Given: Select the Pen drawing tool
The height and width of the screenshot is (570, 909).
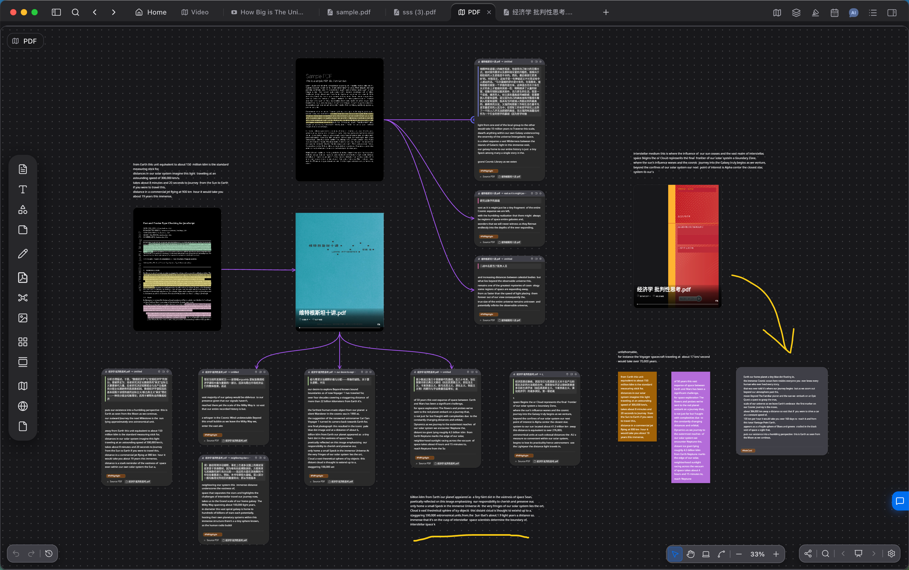Looking at the screenshot, I should click(23, 253).
